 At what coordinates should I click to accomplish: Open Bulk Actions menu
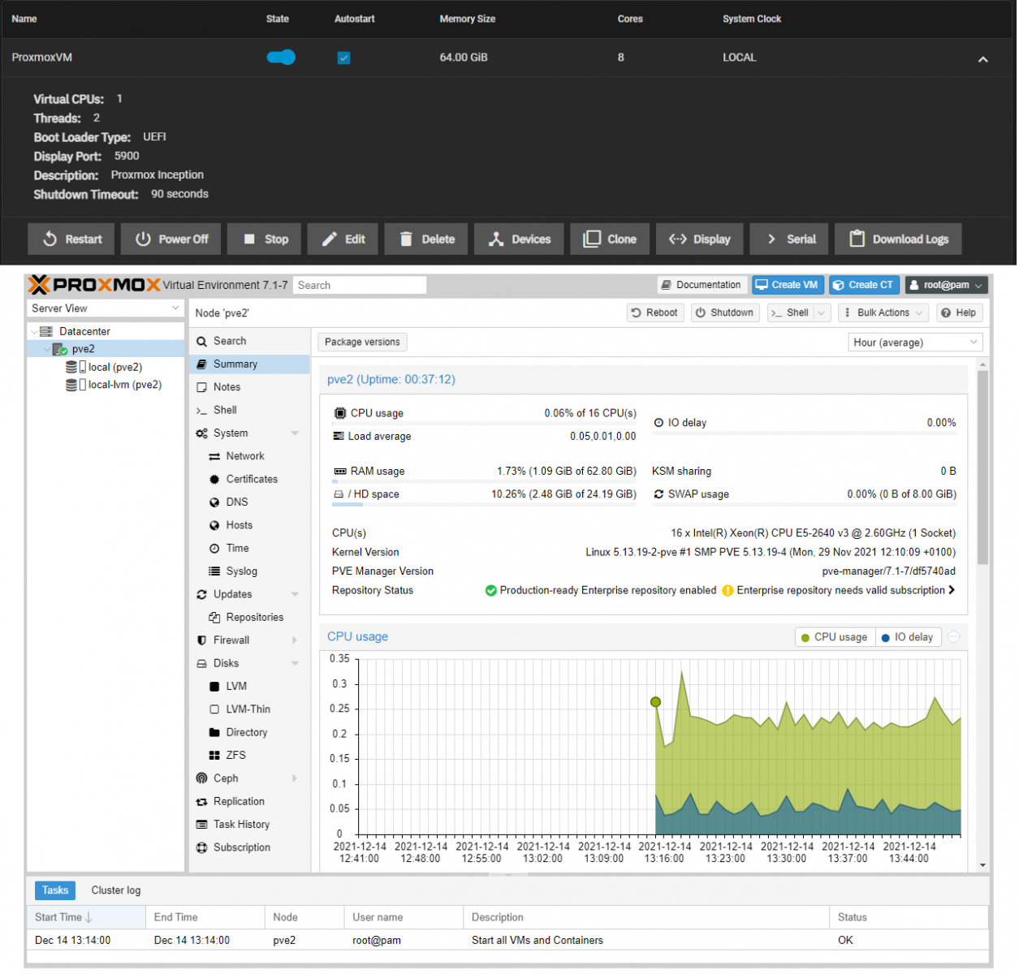(883, 313)
